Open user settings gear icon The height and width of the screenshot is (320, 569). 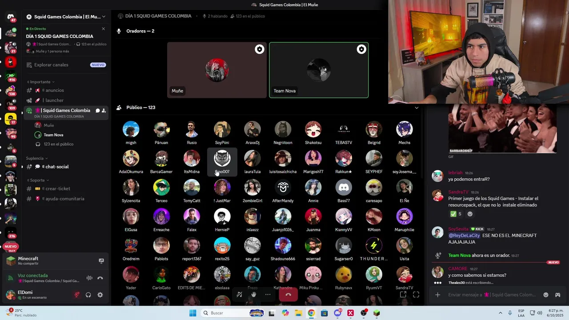click(x=100, y=295)
